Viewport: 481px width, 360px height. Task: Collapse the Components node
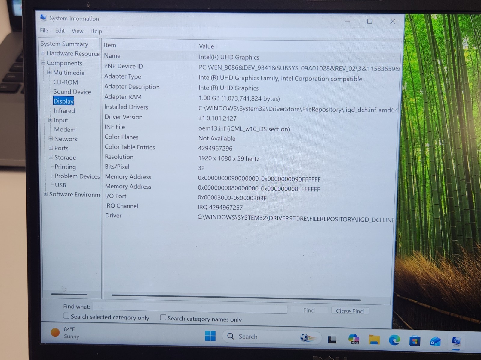pos(44,63)
